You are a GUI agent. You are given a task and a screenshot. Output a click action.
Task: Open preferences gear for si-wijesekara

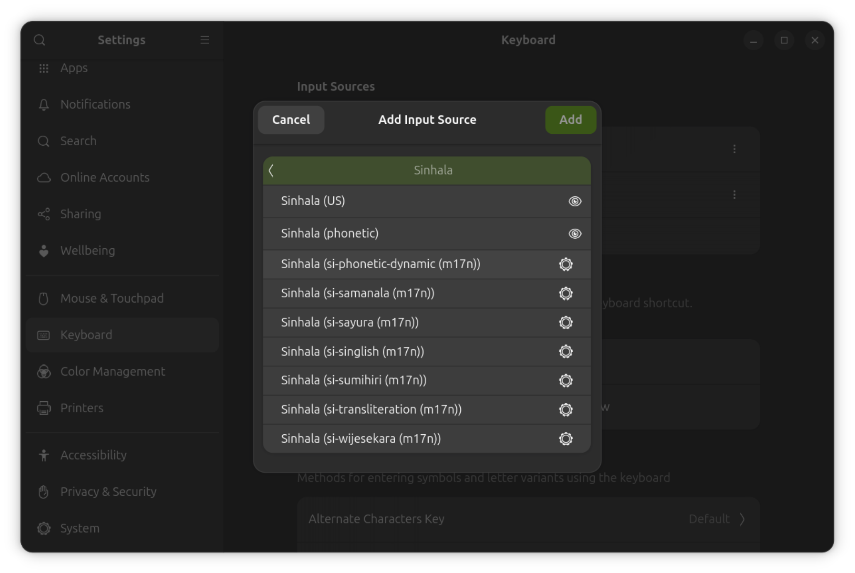pos(566,438)
